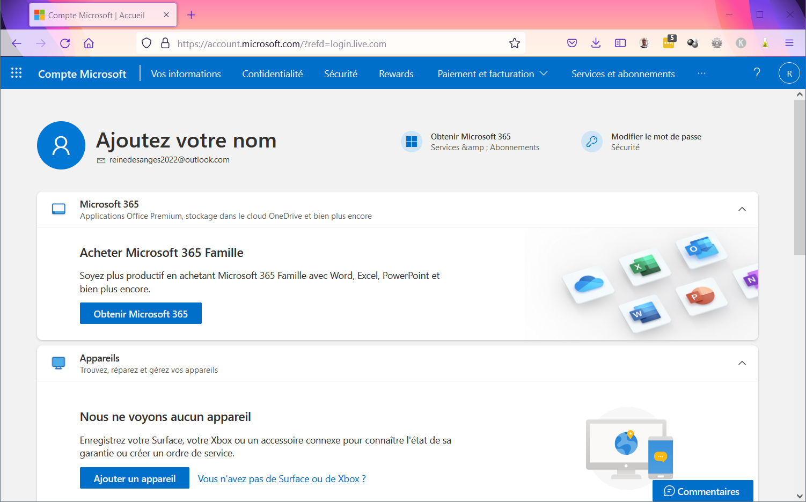
Task: Click the Ajouter un appareil button
Action: 135,478
